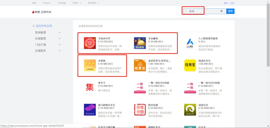Screen dimensions: 270x128
Task: Click the 应用市场 heading text
Action: tap(46, 12)
